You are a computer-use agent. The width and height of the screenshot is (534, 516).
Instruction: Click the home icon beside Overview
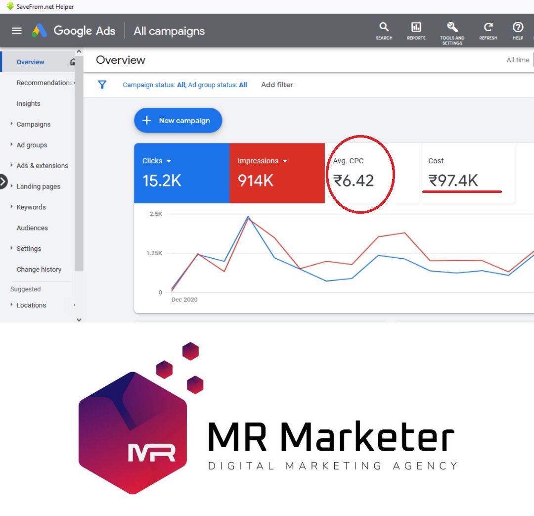point(72,62)
